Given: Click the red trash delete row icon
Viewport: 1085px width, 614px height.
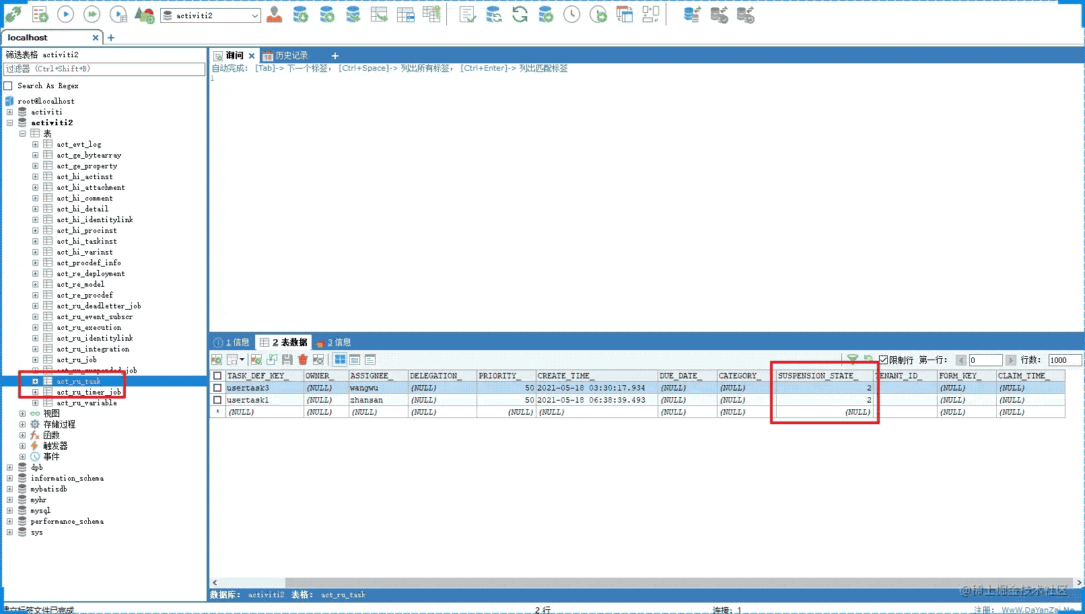Looking at the screenshot, I should click(x=303, y=360).
